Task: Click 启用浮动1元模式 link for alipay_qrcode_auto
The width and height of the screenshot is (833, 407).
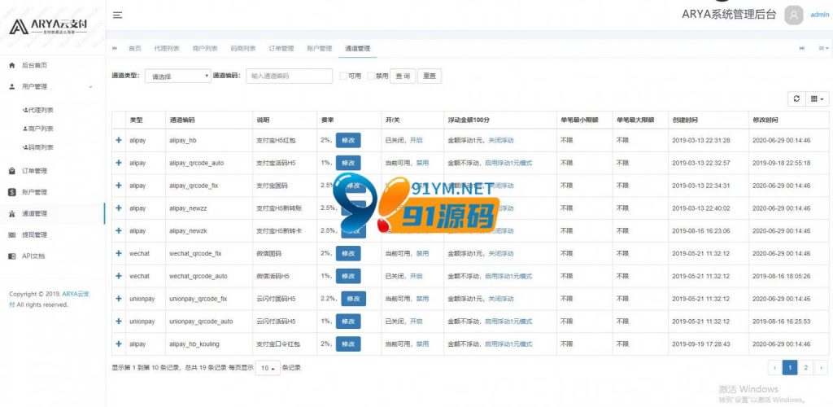Action: 508,163
